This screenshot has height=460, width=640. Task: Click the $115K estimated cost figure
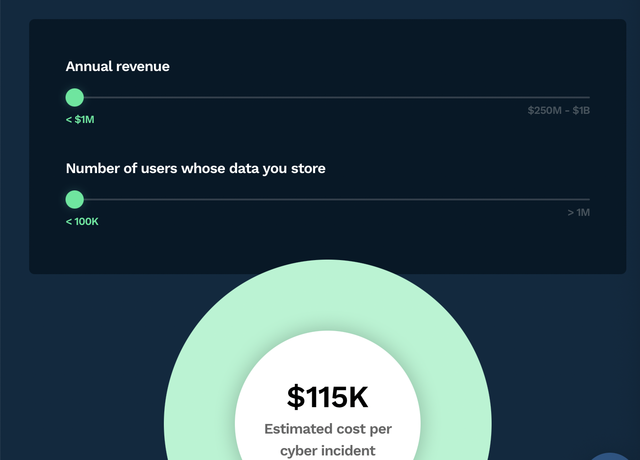point(328,397)
